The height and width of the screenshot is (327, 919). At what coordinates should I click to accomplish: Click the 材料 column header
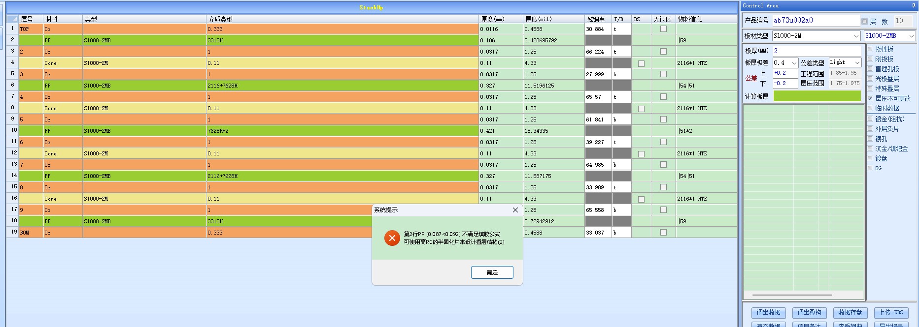63,19
